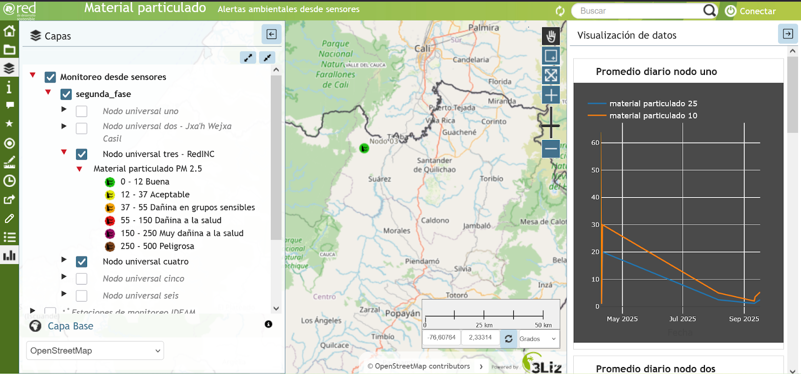The height and width of the screenshot is (374, 801).
Task: Collapse Nodo universal tres triangle
Action: pos(64,152)
